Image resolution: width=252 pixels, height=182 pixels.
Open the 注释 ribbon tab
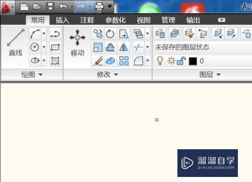(x=87, y=20)
